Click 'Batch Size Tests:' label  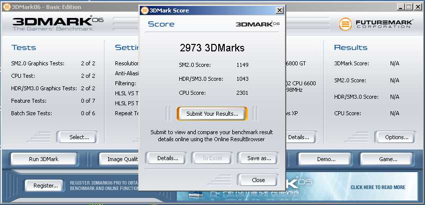pyautogui.click(x=31, y=113)
